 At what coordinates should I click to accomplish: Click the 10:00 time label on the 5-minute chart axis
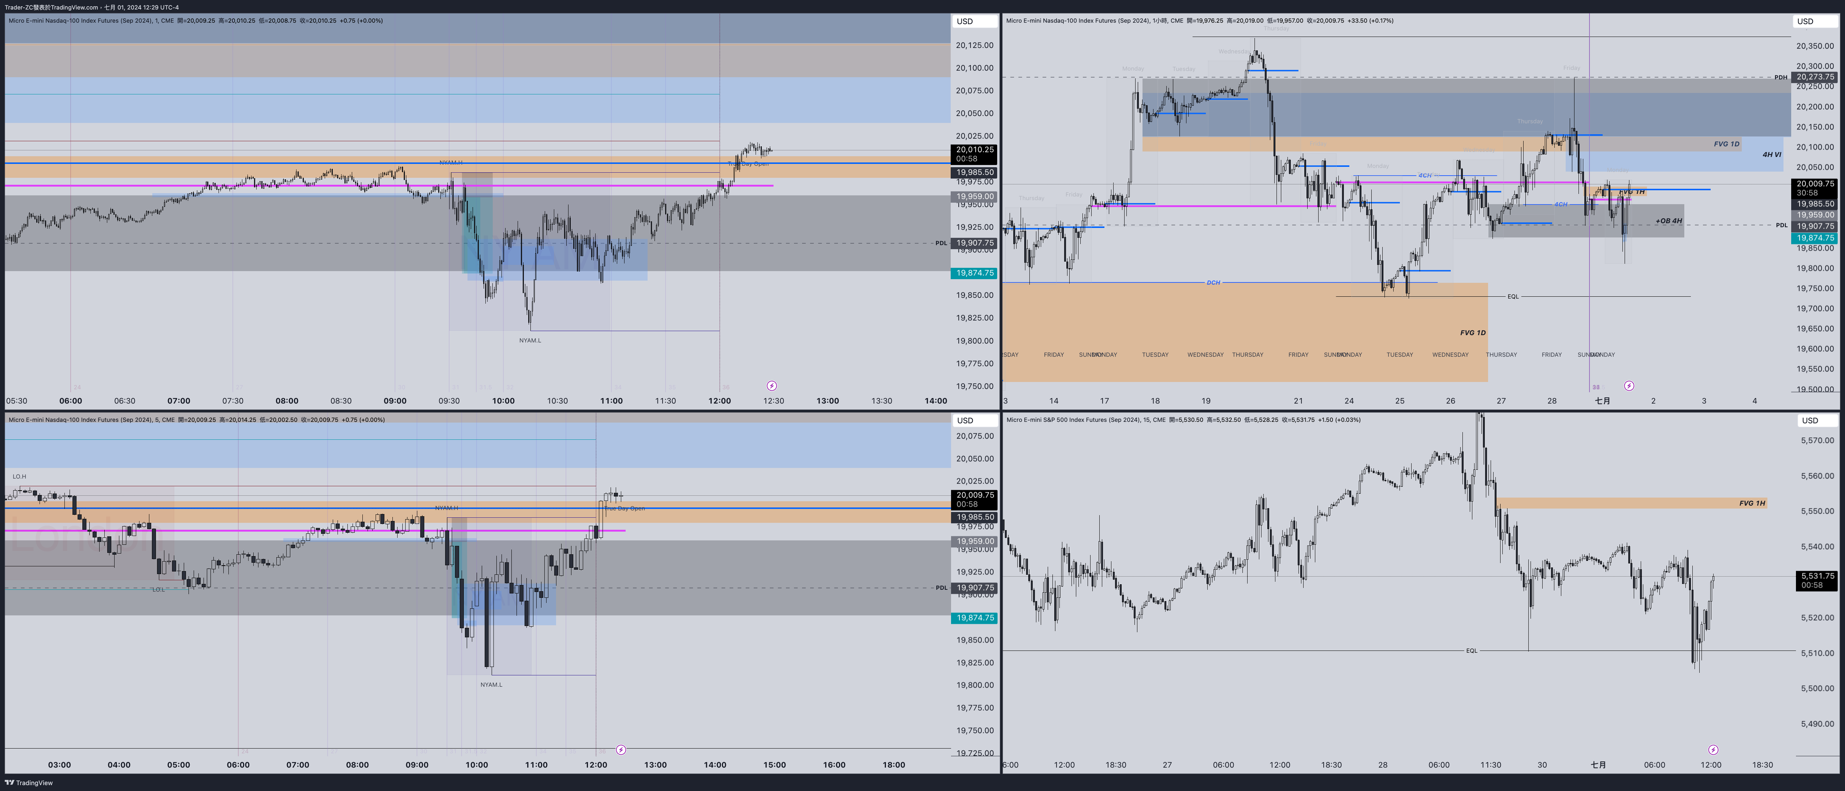coord(476,765)
